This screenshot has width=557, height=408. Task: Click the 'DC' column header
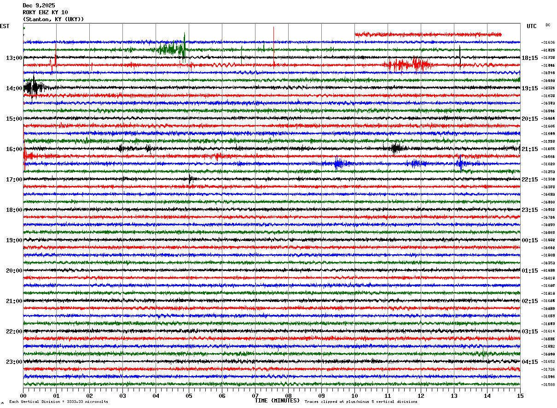click(548, 25)
